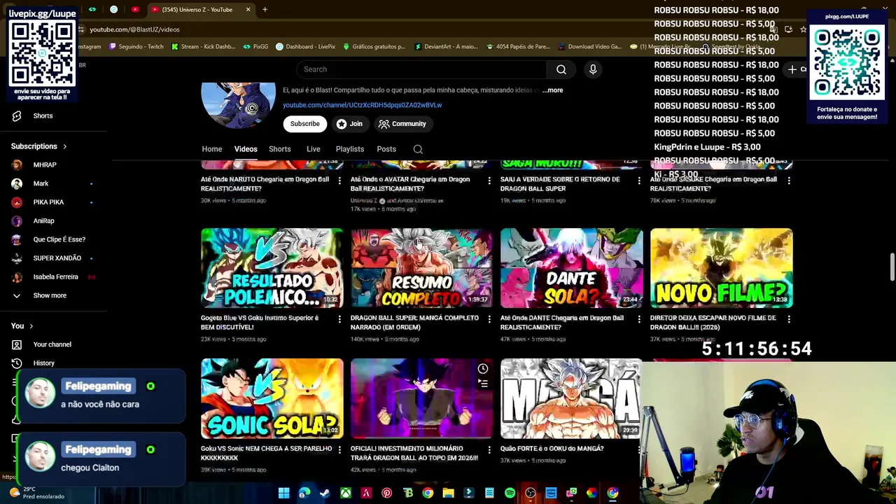The width and height of the screenshot is (896, 504).
Task: Open File Explorer from the taskbar
Action: tap(448, 493)
